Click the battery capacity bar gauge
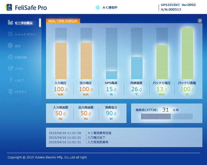 (x=187, y=53)
